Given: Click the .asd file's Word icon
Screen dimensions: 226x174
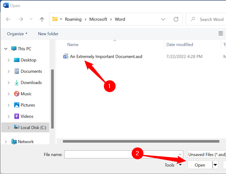Looking at the screenshot, I should pos(66,56).
